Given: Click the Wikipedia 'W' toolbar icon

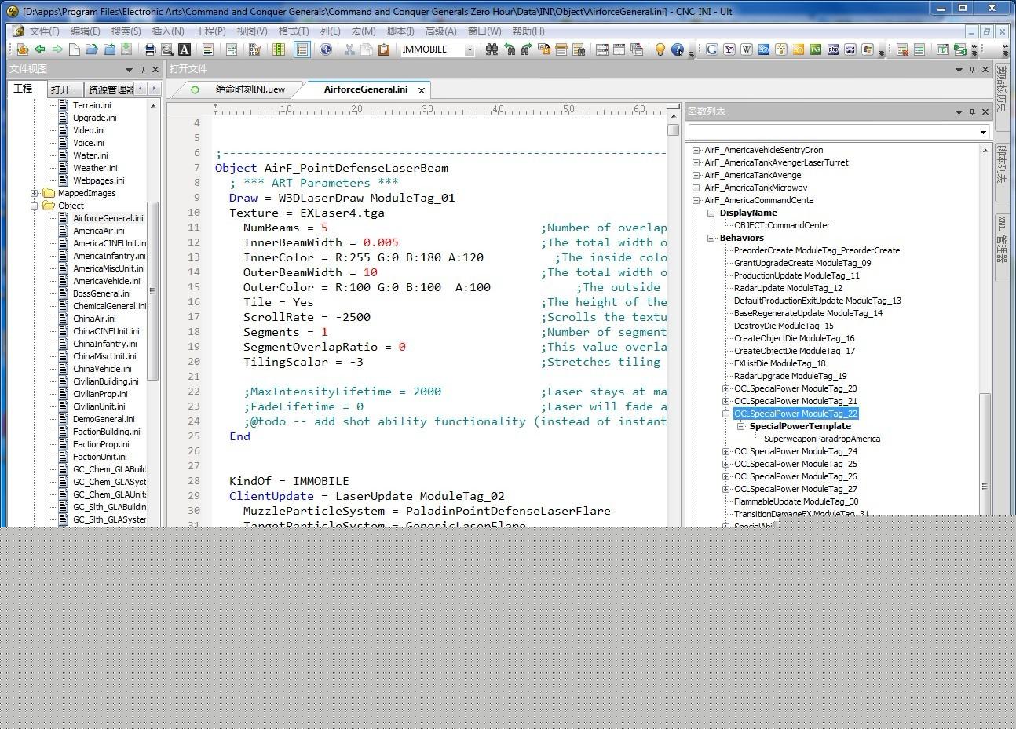Looking at the screenshot, I should pyautogui.click(x=747, y=49).
